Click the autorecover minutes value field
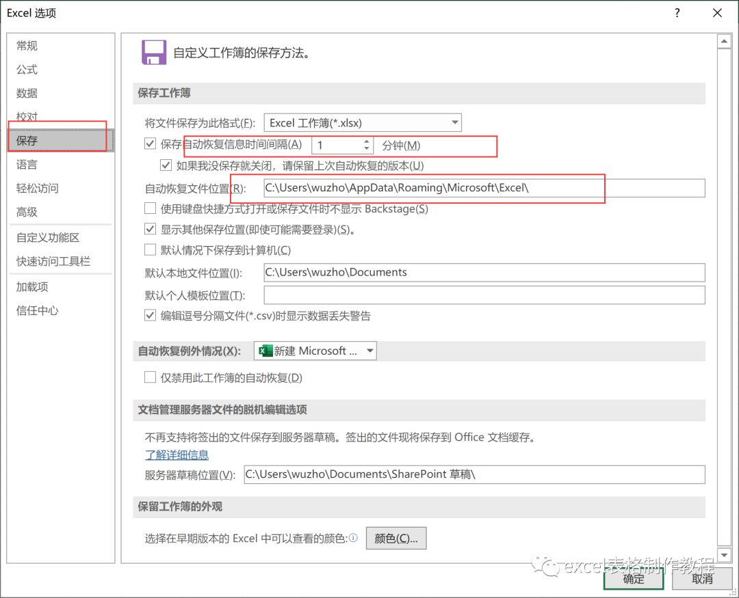The height and width of the screenshot is (598, 739). 337,145
